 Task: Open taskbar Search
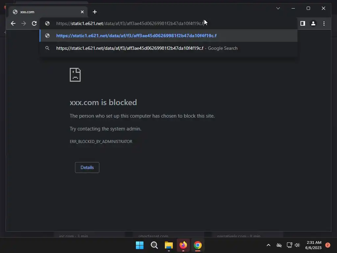[x=154, y=245]
